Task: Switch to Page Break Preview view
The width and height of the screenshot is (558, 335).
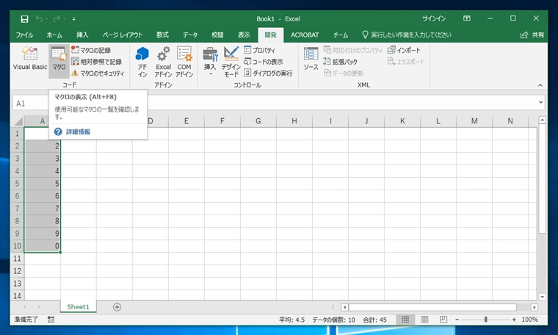Action: 443,320
